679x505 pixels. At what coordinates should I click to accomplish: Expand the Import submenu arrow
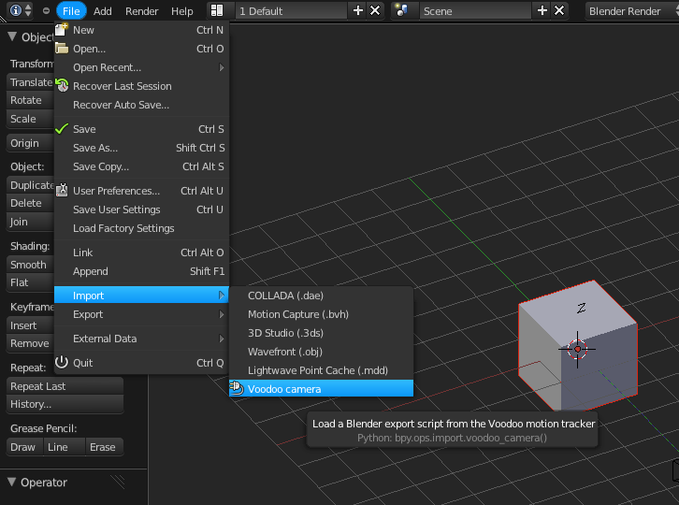click(222, 296)
